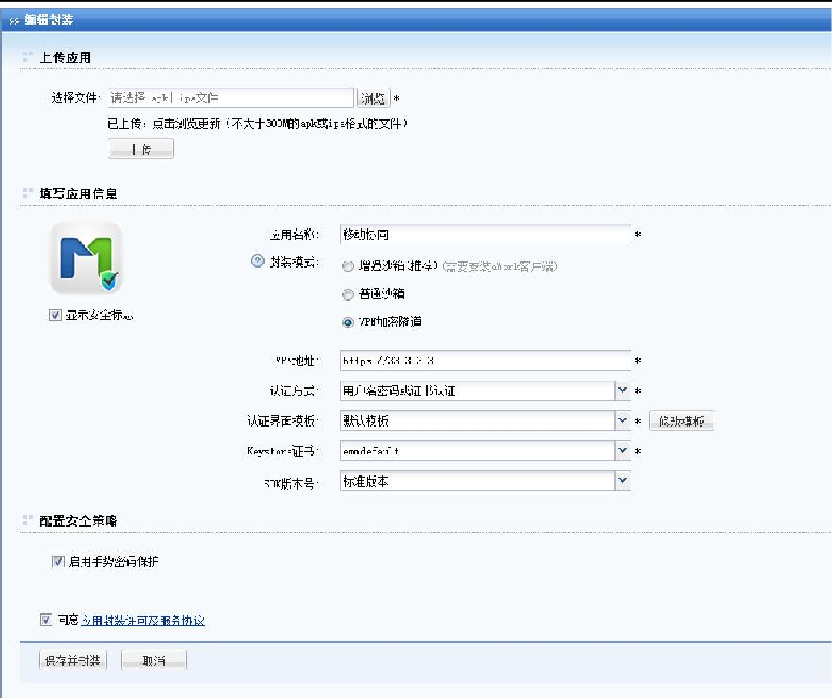Click the 保存并封装 button
This screenshot has height=698, width=832.
pyautogui.click(x=73, y=660)
